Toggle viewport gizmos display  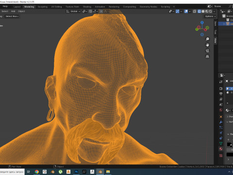tap(178, 11)
